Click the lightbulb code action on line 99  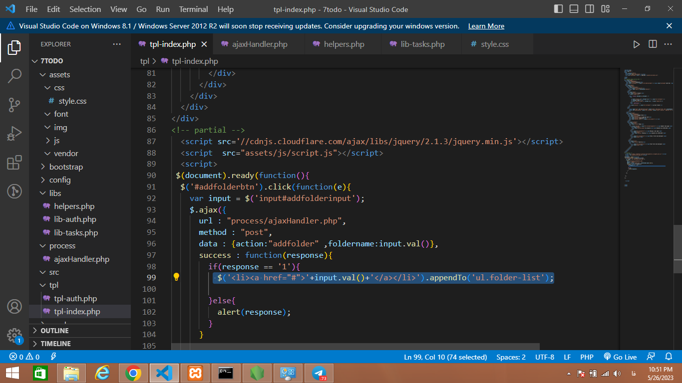(x=176, y=277)
